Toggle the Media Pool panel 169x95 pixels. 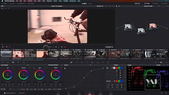pyautogui.click(x=21, y=3)
